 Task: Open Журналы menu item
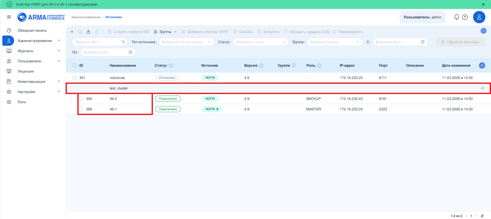point(25,51)
